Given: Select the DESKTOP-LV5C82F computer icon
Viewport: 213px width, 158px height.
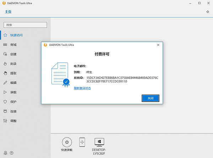Looking at the screenshot, I should tap(99, 142).
